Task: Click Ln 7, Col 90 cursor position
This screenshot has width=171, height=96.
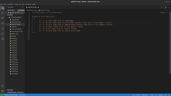Action: coord(136,95)
